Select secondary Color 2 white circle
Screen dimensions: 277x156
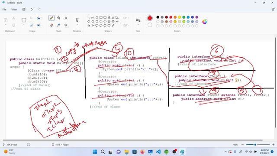(x=150, y=25)
